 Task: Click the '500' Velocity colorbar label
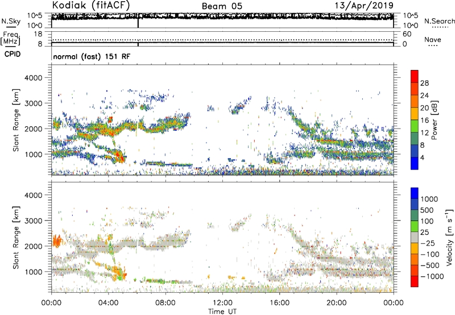coord(427,210)
